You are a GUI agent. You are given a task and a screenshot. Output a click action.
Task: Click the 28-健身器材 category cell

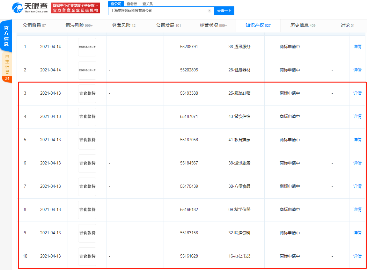239,70
